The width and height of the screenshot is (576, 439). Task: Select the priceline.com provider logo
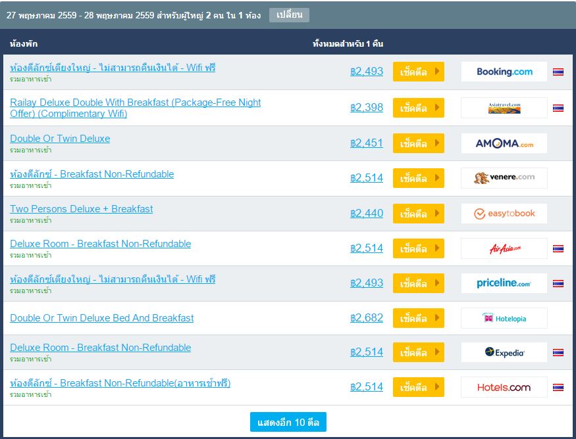[504, 283]
